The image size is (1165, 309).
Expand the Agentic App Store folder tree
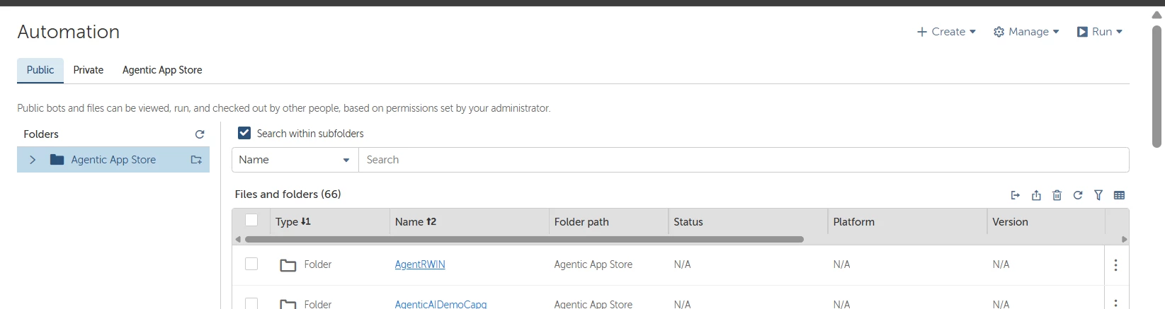33,160
